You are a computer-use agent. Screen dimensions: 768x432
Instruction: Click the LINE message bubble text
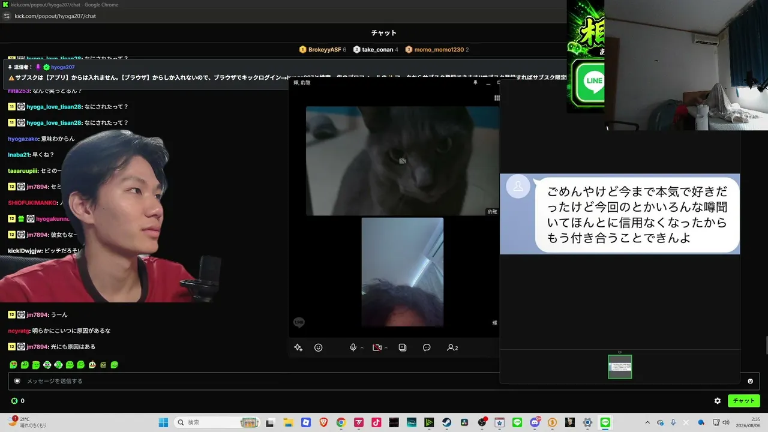[x=637, y=215]
